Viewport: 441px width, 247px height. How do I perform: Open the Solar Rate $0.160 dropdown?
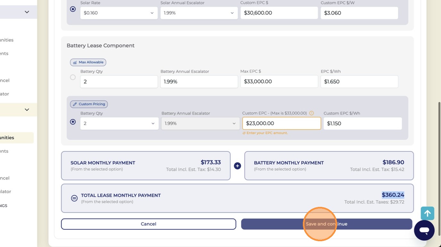coord(119,13)
